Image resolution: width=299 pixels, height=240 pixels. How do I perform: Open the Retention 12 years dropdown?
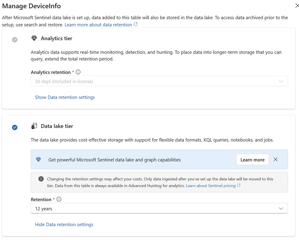coord(159,208)
